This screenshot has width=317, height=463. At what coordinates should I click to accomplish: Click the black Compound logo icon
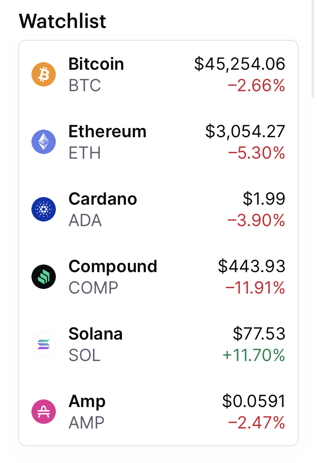(x=44, y=277)
